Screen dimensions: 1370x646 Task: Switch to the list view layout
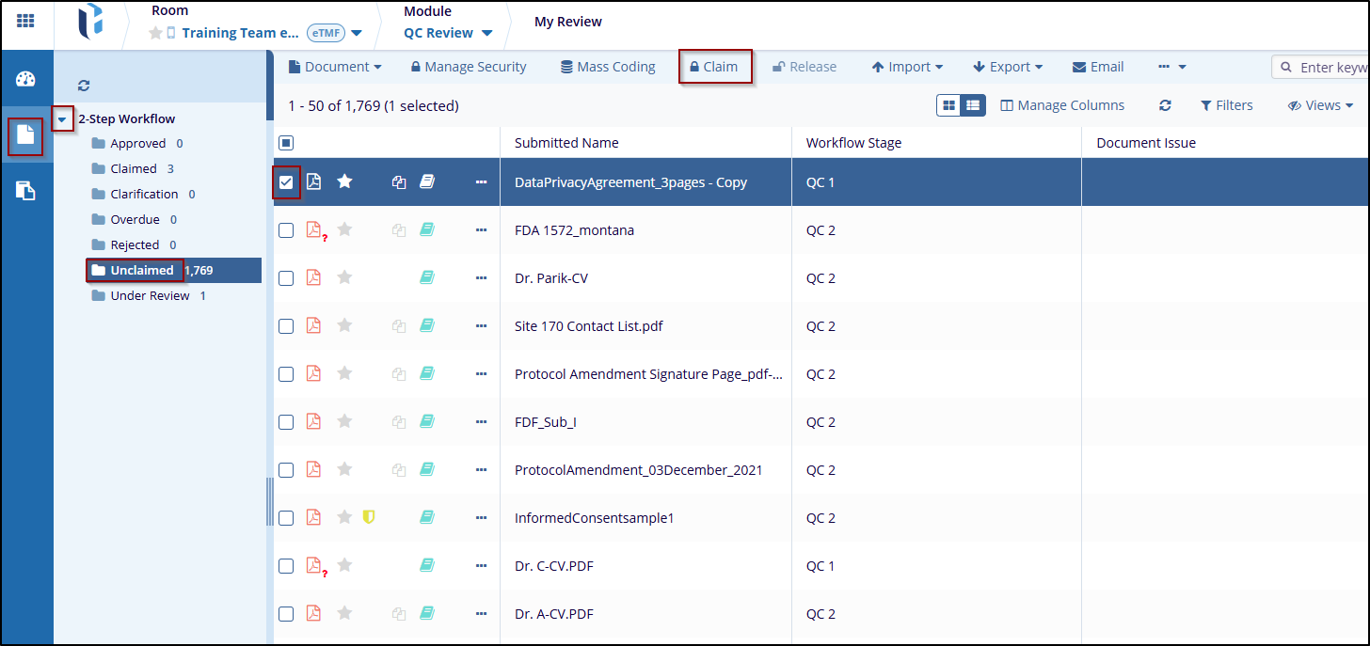[973, 105]
